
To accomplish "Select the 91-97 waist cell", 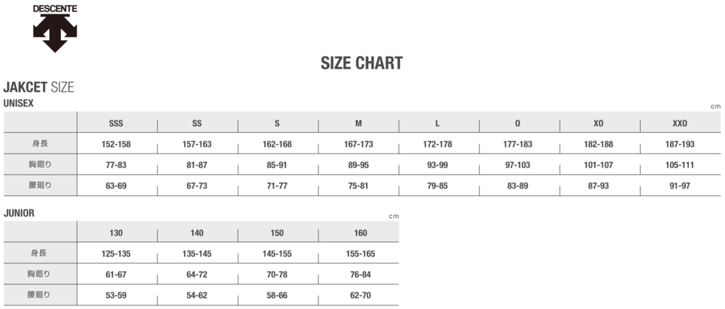I will pyautogui.click(x=679, y=185).
